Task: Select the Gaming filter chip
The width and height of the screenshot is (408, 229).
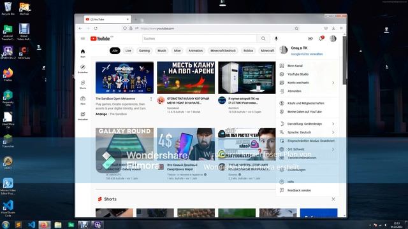Action: point(144,51)
